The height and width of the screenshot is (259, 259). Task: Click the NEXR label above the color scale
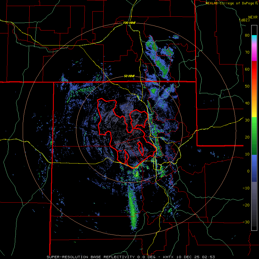coord(253,17)
